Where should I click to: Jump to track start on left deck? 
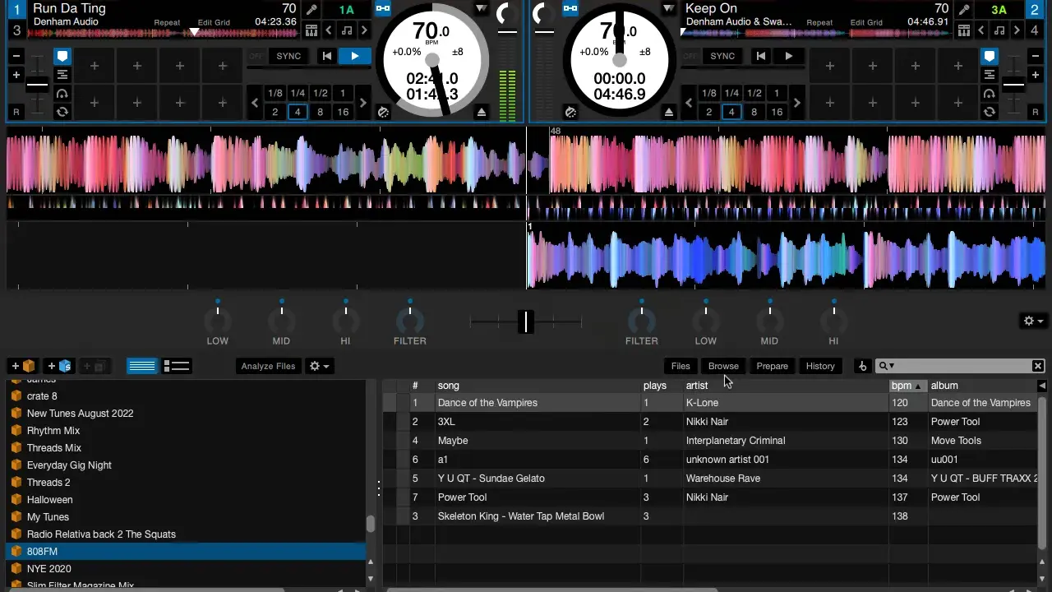[327, 56]
